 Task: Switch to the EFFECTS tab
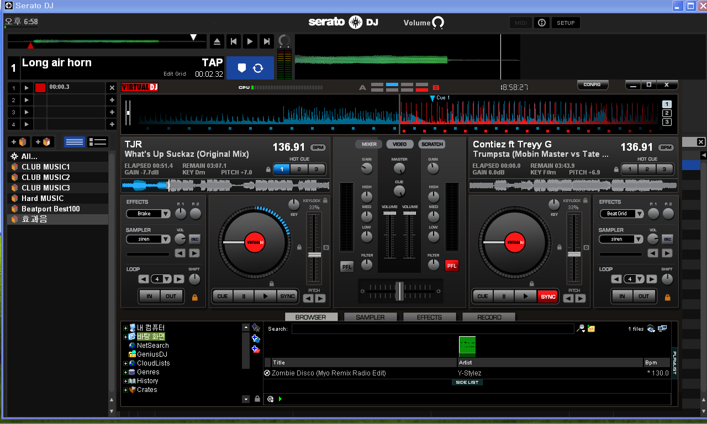click(430, 317)
